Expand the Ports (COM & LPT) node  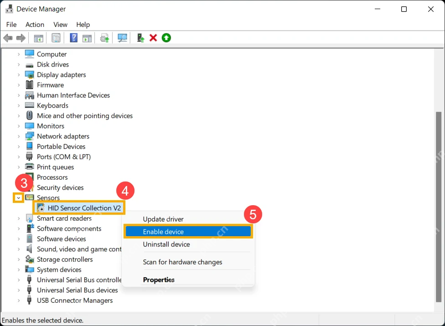point(19,156)
